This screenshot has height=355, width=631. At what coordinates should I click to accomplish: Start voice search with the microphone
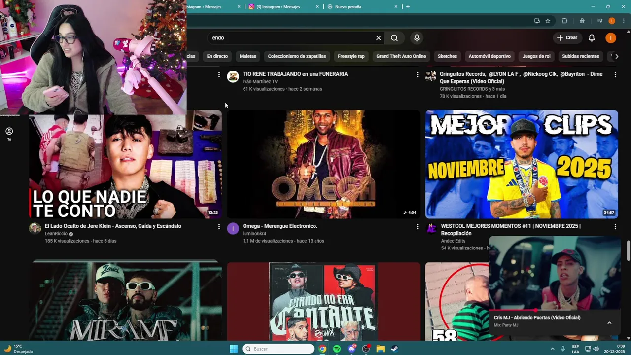click(417, 38)
